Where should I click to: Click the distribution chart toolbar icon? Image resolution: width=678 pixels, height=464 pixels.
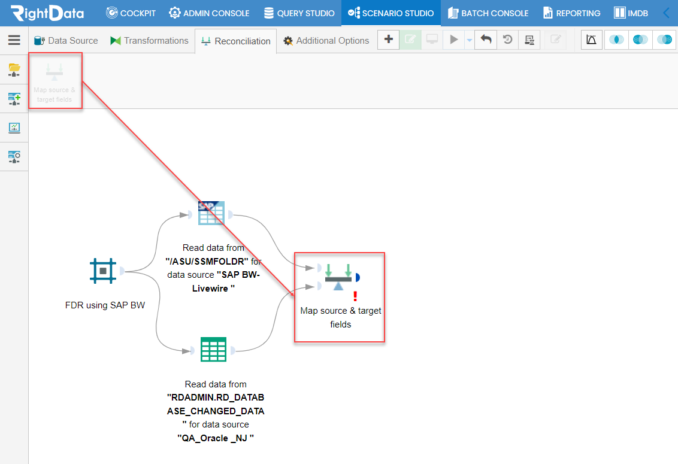pos(592,40)
